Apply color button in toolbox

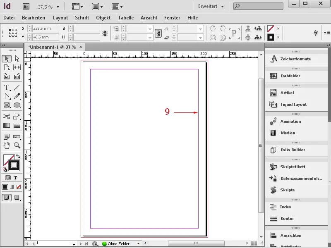5,187
